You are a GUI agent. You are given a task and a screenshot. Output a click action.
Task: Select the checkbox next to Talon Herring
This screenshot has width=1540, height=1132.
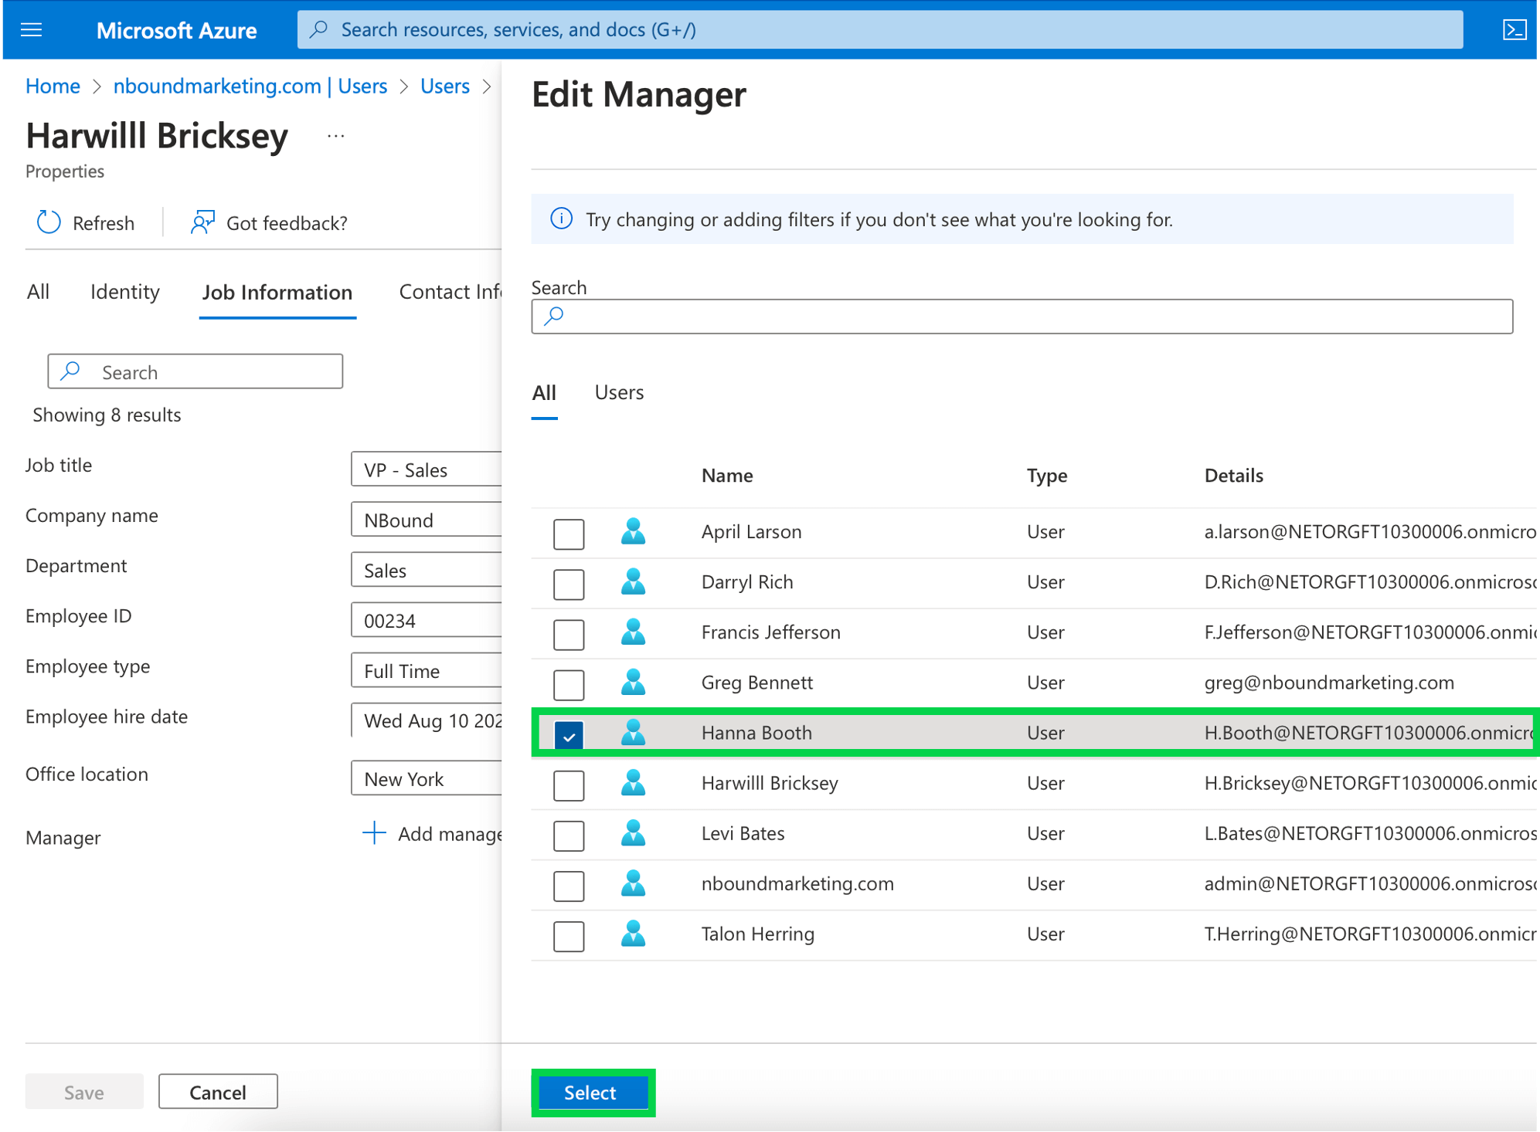pyautogui.click(x=569, y=936)
